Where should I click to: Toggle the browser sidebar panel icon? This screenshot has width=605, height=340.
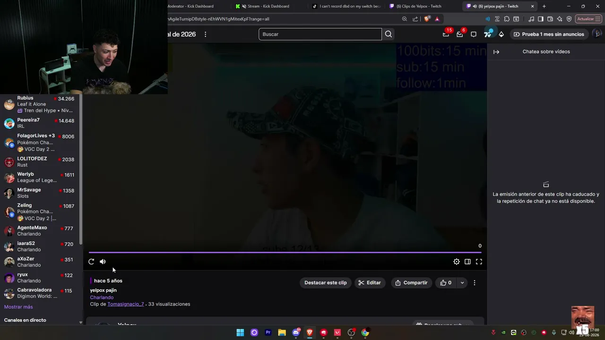pos(541,19)
